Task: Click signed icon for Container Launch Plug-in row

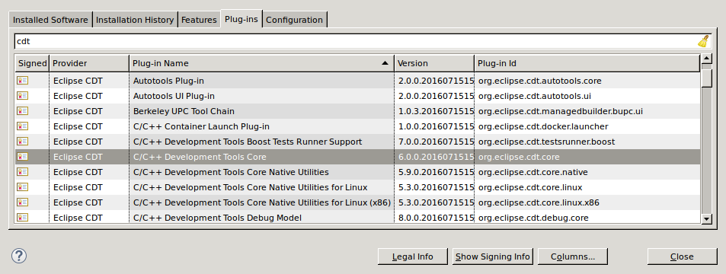Action: (x=23, y=126)
